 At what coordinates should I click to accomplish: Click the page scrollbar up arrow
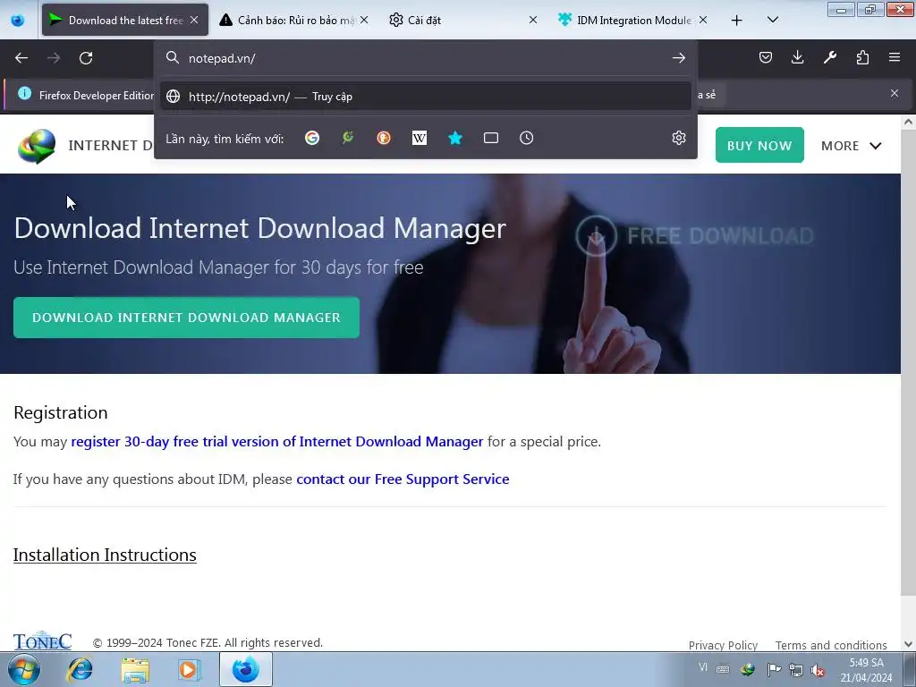click(x=908, y=122)
